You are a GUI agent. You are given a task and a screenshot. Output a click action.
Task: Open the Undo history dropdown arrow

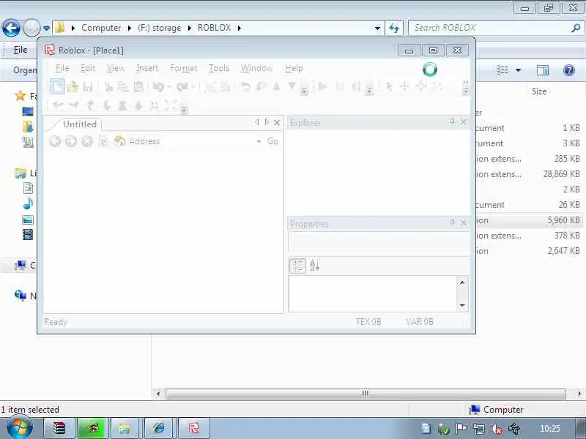pos(169,87)
